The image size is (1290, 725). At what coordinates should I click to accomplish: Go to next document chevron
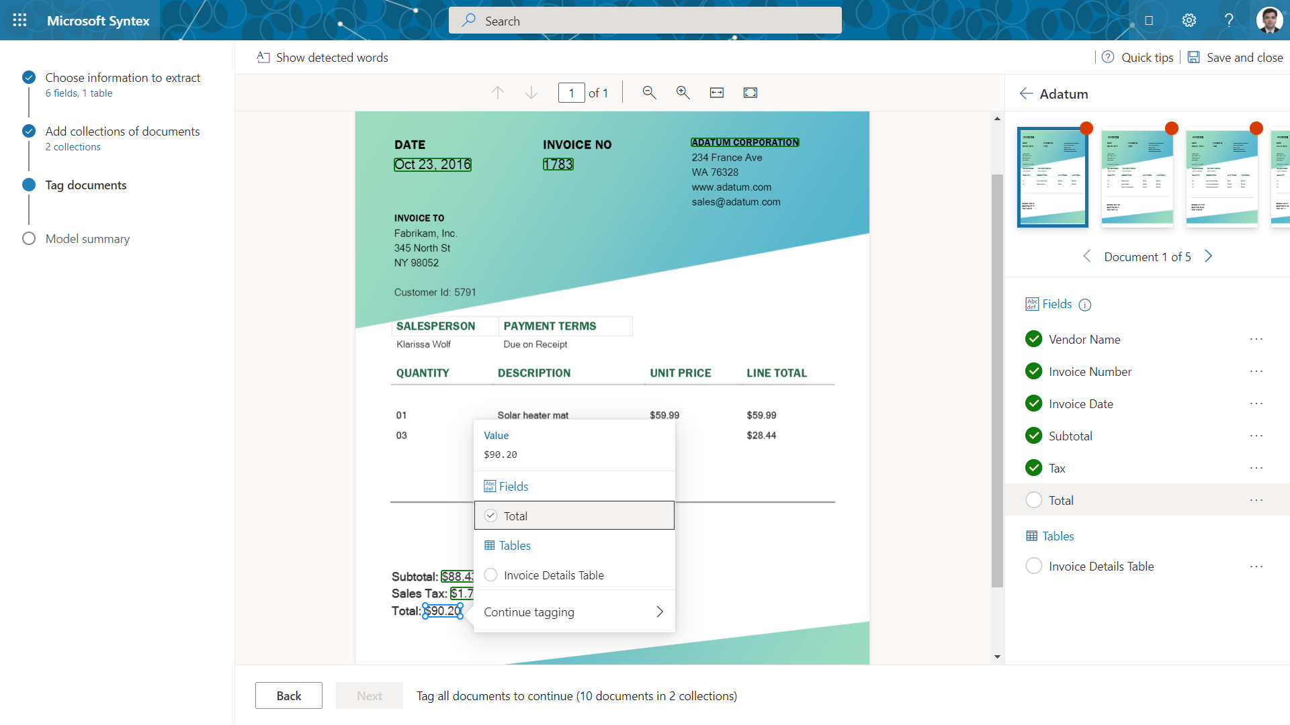[x=1209, y=256]
